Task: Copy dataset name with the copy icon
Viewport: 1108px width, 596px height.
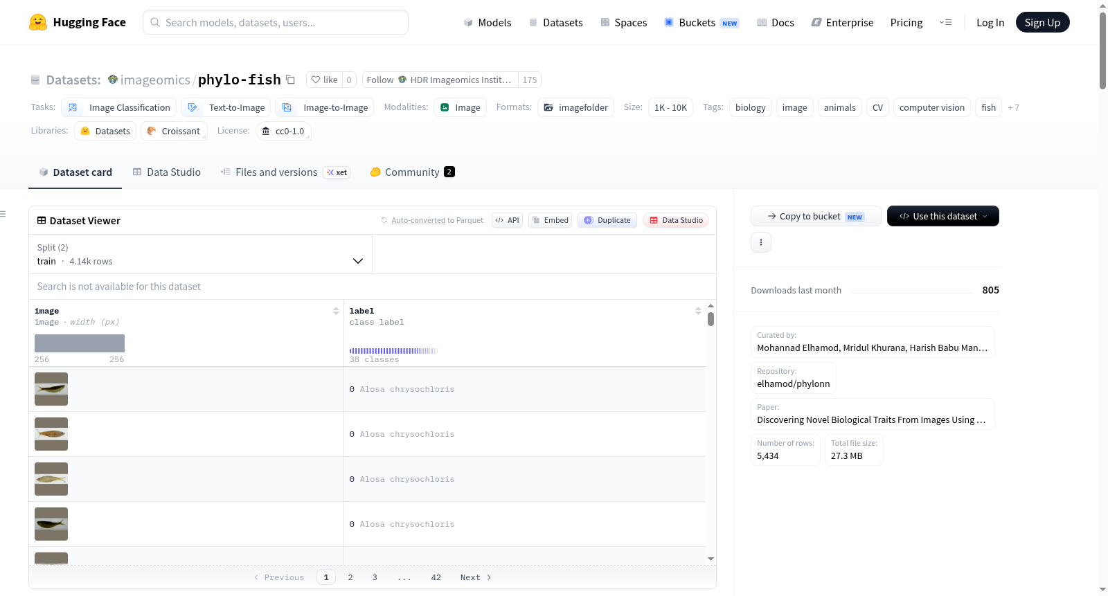Action: 291,80
